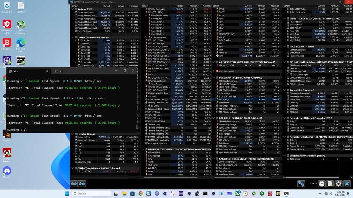Click the shrink columns arrows button in HWiNFO
Viewport: 353px width, 198px height.
coord(82,184)
